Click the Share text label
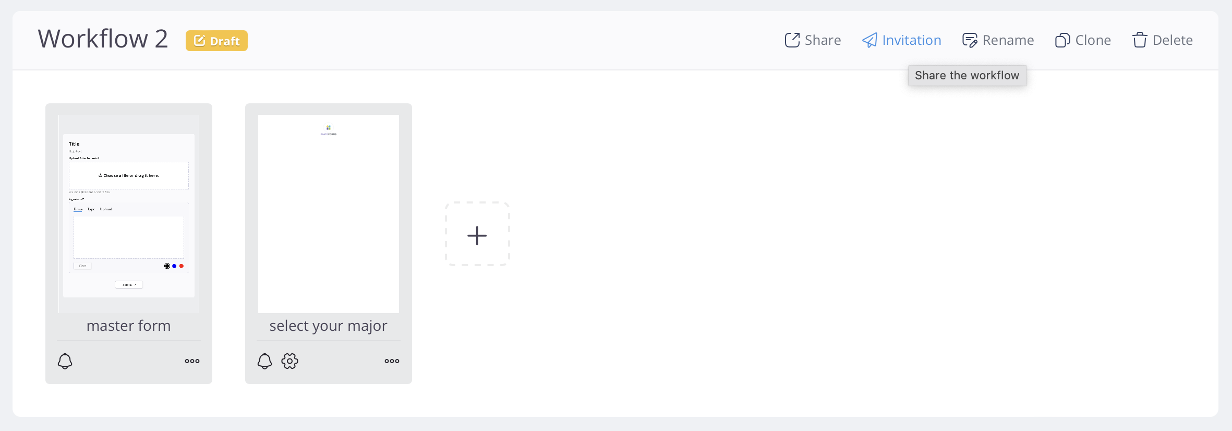 pos(823,40)
